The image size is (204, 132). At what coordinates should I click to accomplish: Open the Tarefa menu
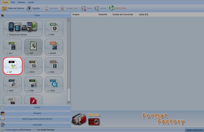[x=5, y=2]
